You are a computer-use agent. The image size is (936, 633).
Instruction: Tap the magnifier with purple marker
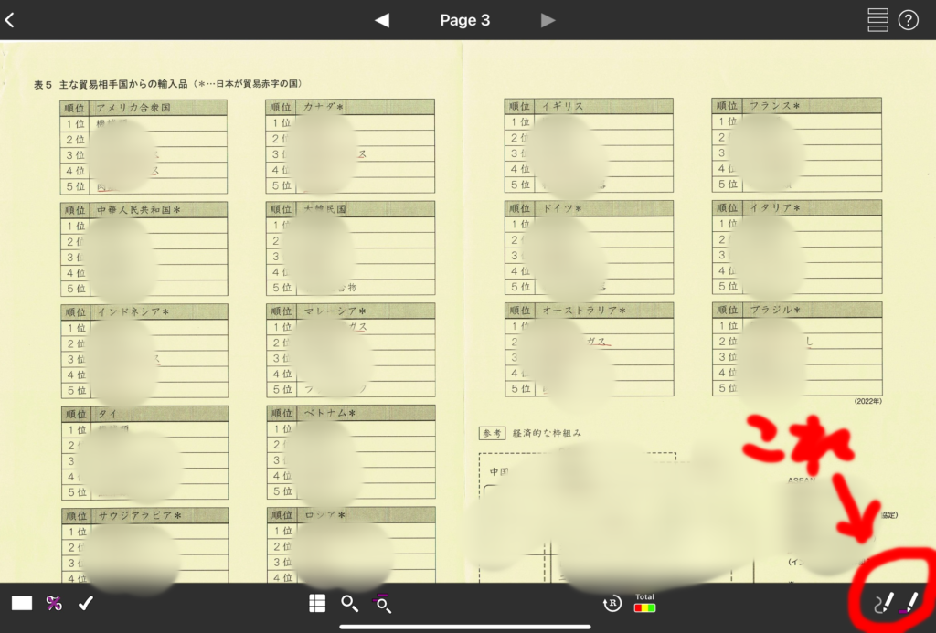[383, 603]
